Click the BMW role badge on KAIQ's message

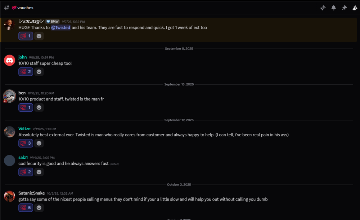pos(52,21)
